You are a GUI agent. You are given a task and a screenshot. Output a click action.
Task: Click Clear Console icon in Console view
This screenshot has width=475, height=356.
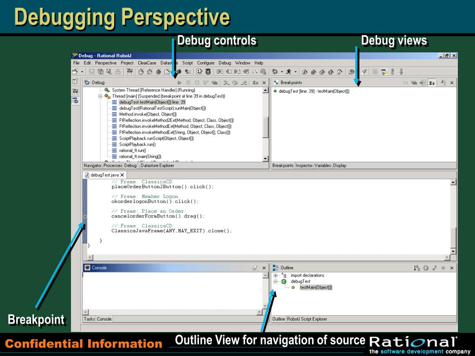256,268
